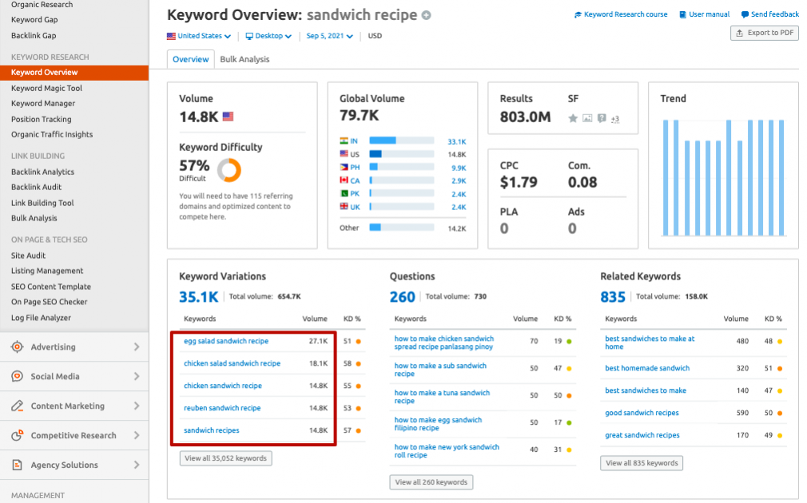807x503 pixels.
Task: Click the Competitive Research pie icon
Action: 17,435
